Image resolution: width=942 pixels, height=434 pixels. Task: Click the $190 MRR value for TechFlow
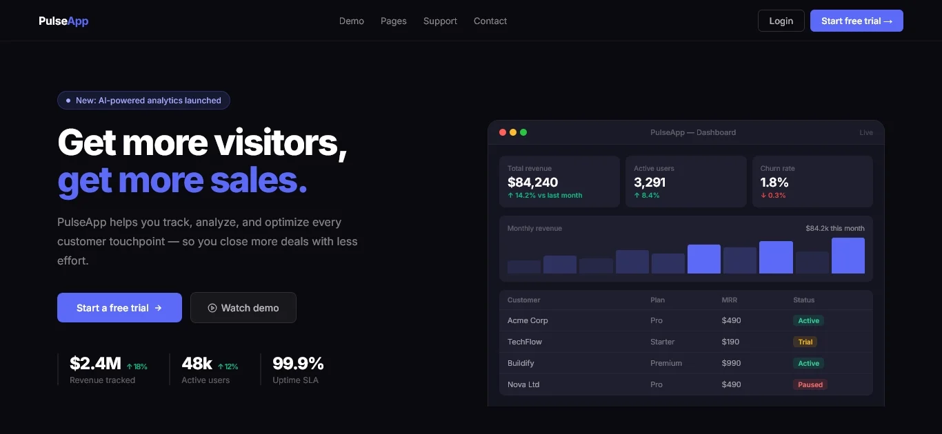(x=731, y=342)
